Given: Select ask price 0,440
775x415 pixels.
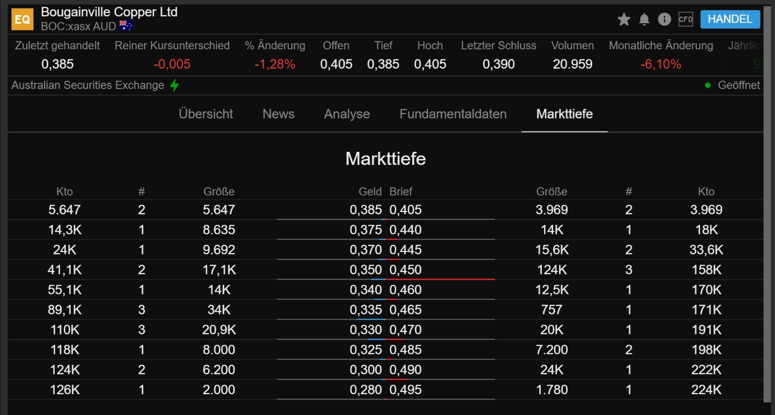Looking at the screenshot, I should point(405,230).
